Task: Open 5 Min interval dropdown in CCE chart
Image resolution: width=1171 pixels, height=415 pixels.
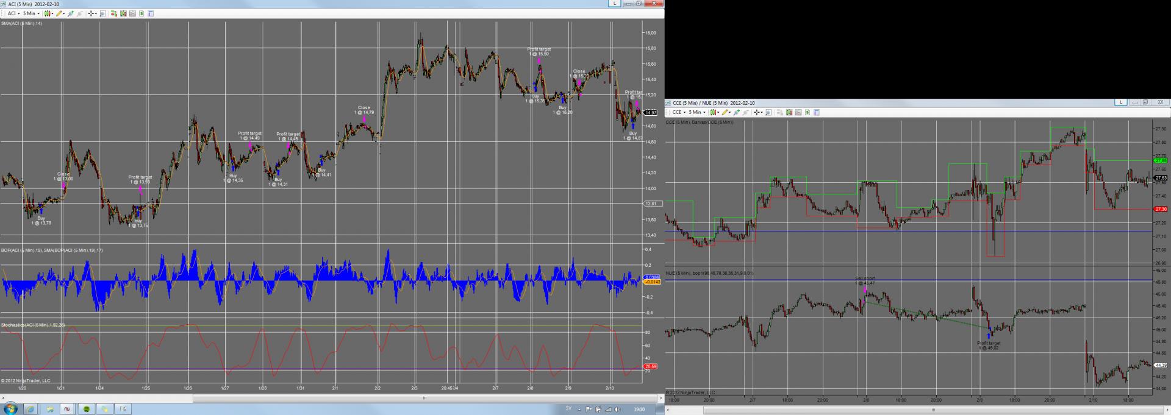Action: tap(697, 112)
